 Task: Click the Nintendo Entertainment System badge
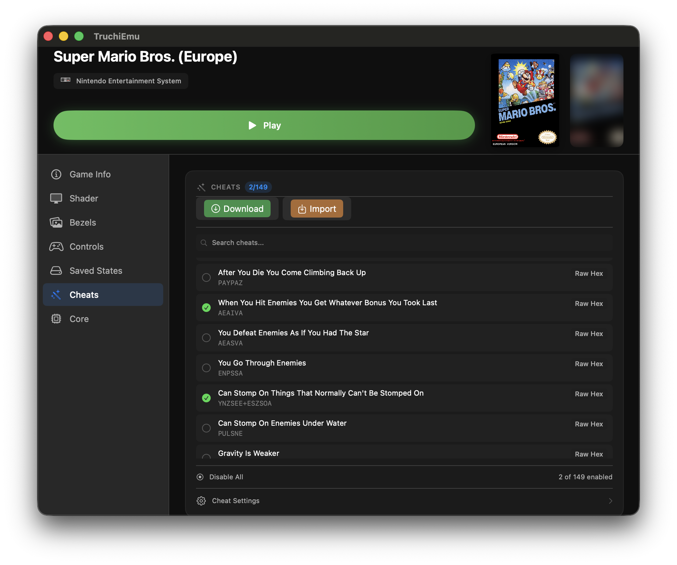121,81
